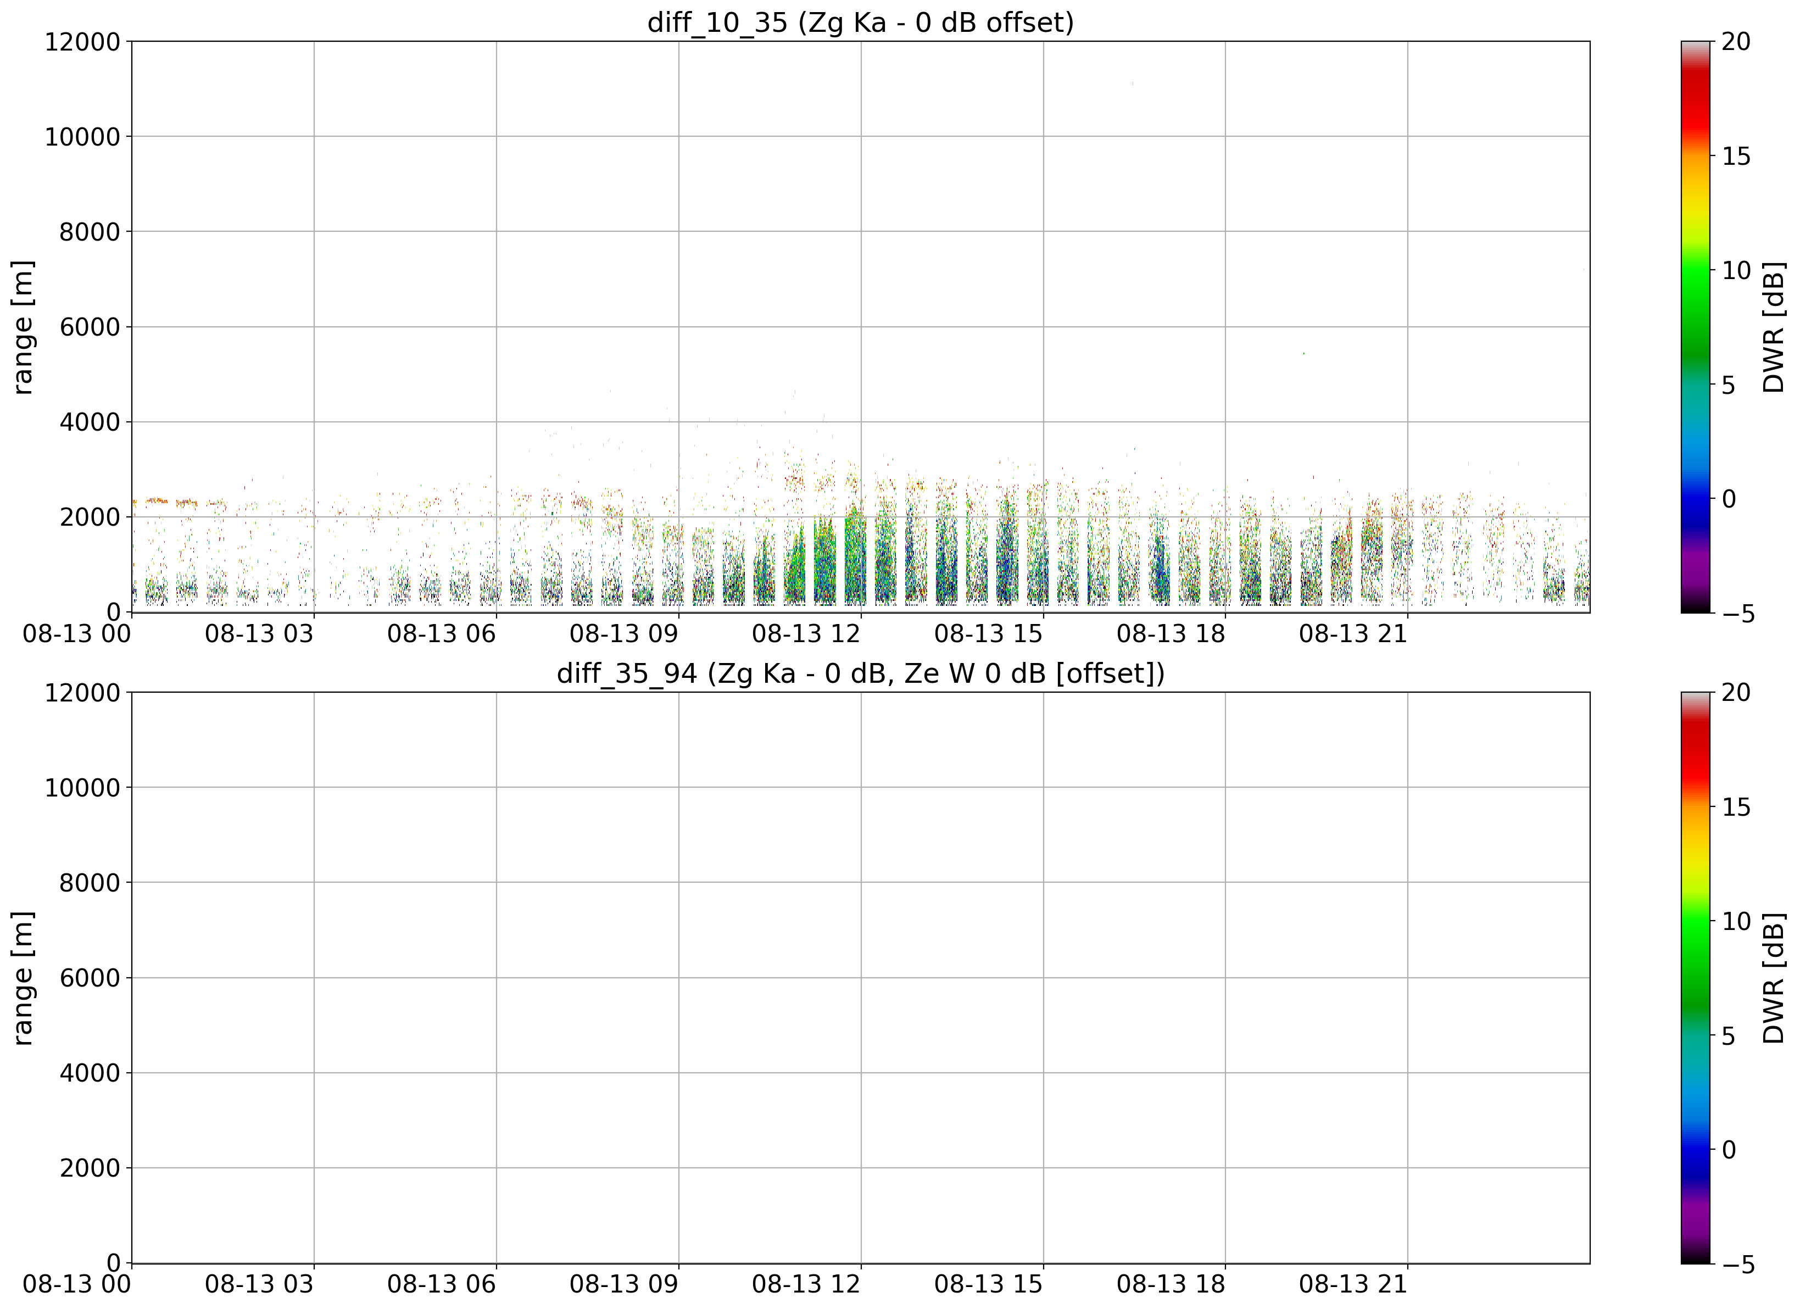1800x1309 pixels.
Task: Click the 'DWR [dB]' colorbar label of diff_10_35 plot
Action: coord(1773,326)
